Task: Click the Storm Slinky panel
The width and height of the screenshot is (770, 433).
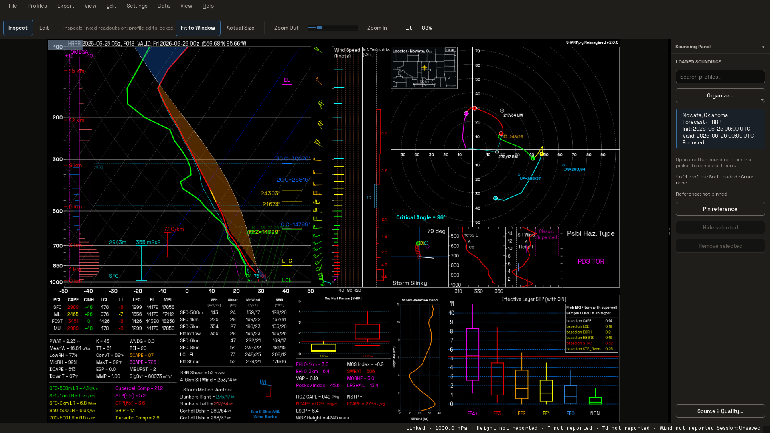Action: point(419,257)
